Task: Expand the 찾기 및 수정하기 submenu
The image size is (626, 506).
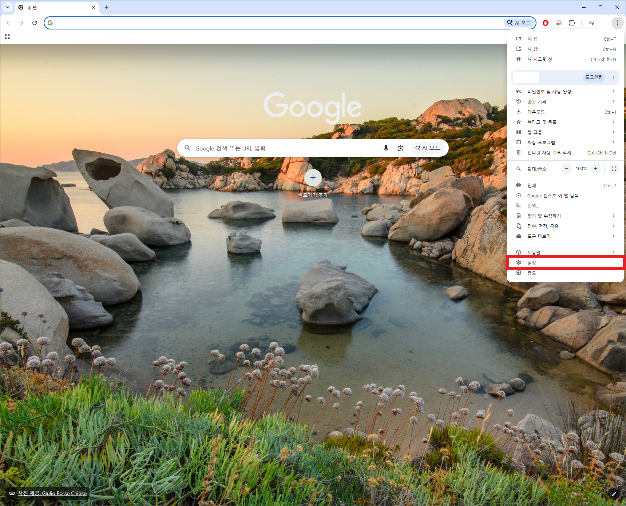Action: click(x=566, y=216)
